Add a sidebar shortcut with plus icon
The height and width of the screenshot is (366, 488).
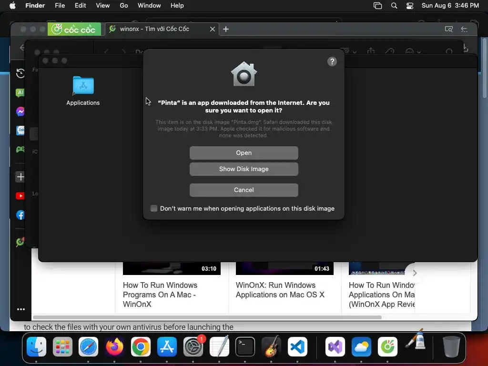coord(20,177)
